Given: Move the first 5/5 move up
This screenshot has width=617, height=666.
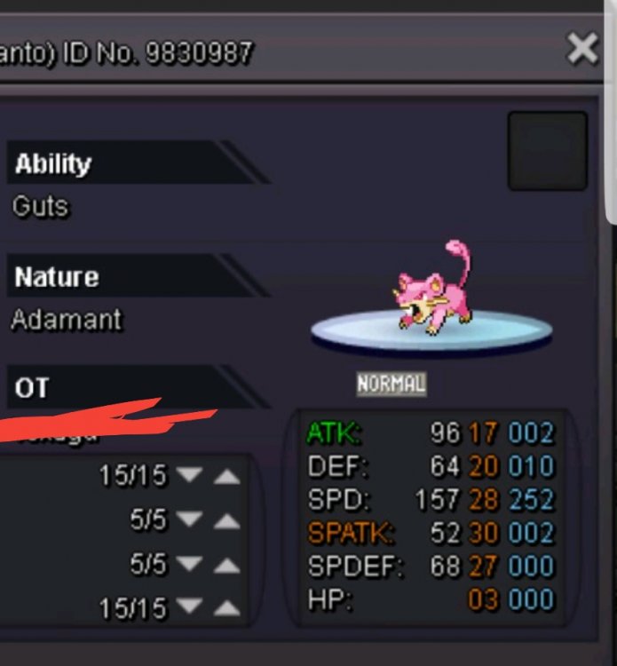Looking at the screenshot, I should (x=226, y=520).
